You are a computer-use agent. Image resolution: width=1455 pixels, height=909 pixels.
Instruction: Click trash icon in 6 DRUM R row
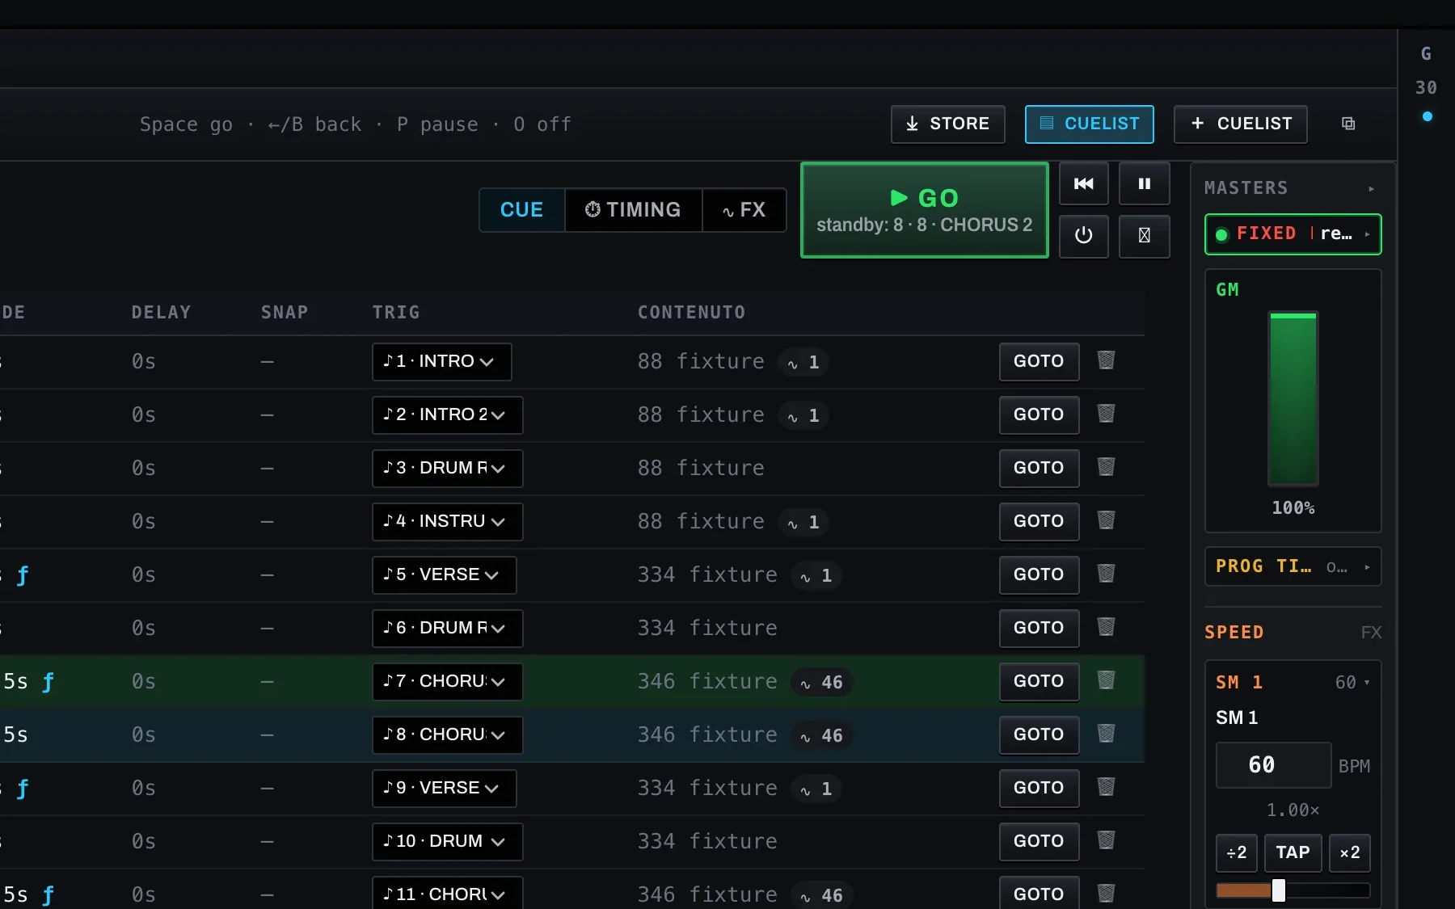(x=1106, y=627)
